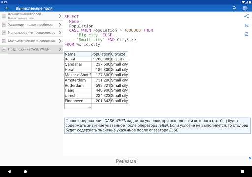The width and height of the screenshot is (252, 177).
Task: Tap list icon beside Предложение CASE WHEN
Action: (4, 49)
